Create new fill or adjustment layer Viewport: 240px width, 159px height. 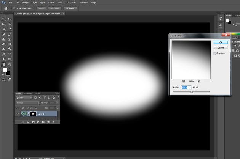coord(38,122)
